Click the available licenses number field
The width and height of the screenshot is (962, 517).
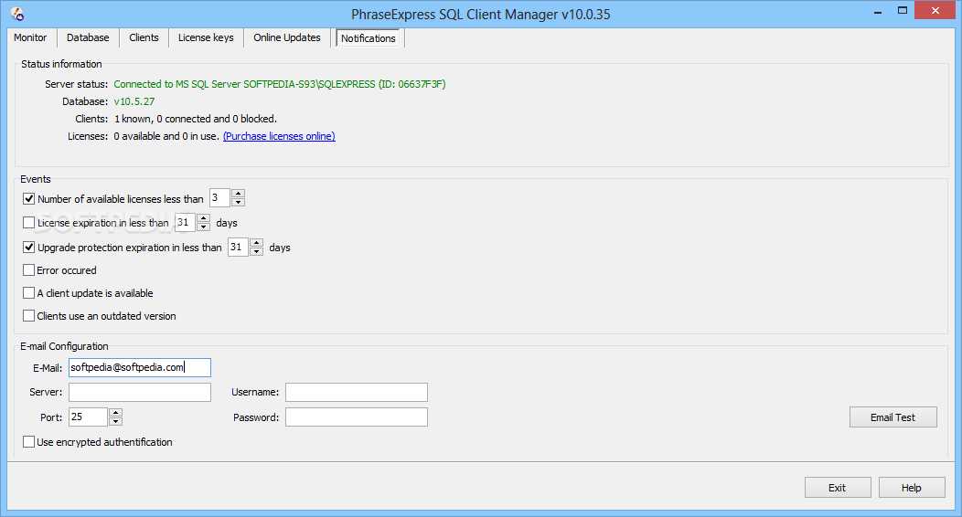point(219,198)
